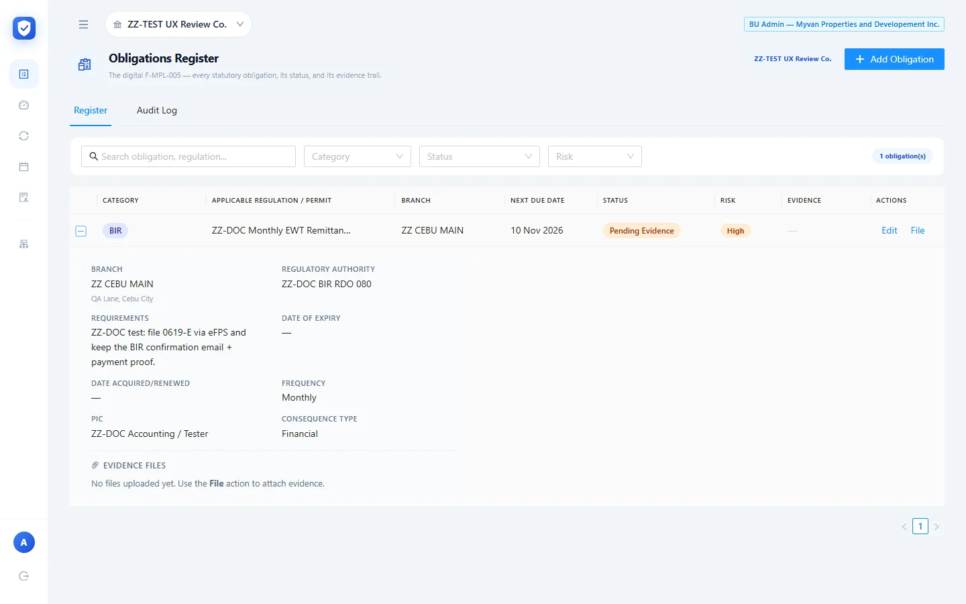Click the user avatar labeled A
Screen dimensions: 966x604
pyautogui.click(x=24, y=542)
